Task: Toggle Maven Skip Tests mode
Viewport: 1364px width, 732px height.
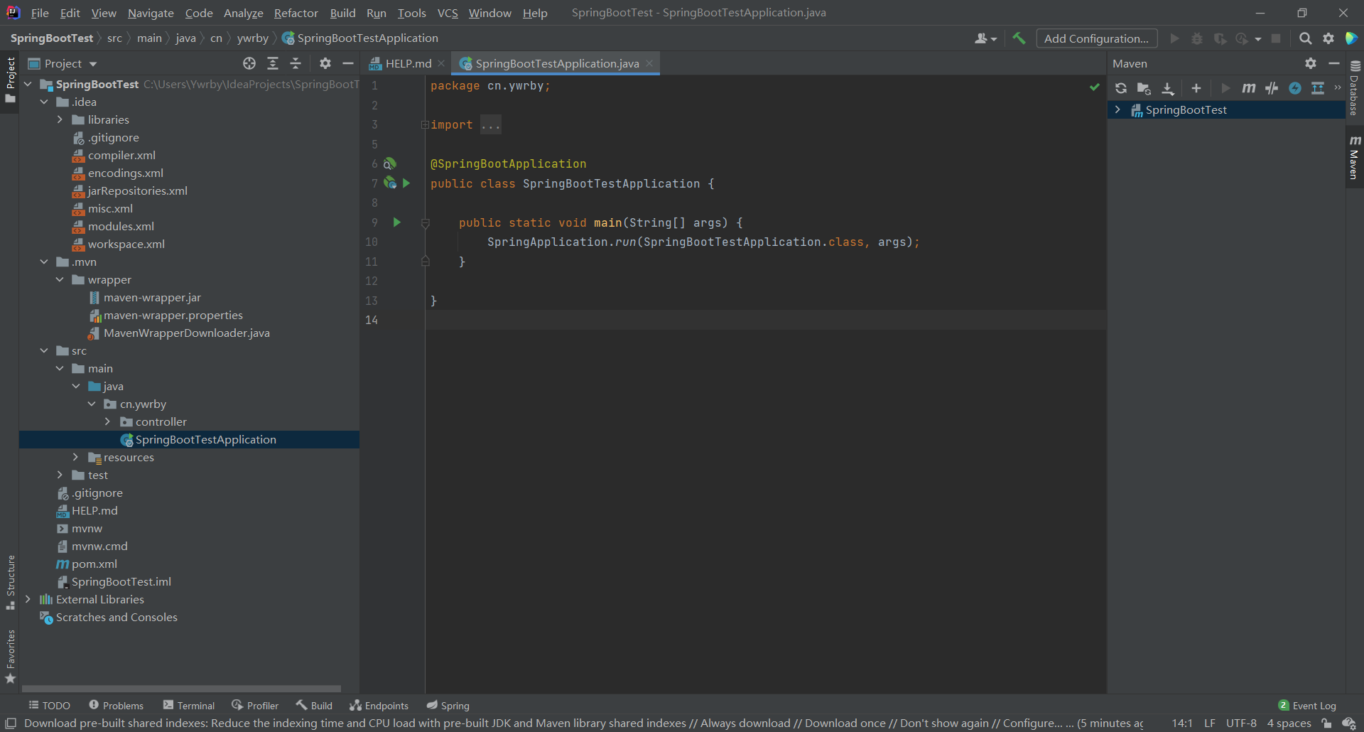Action: [x=1272, y=88]
